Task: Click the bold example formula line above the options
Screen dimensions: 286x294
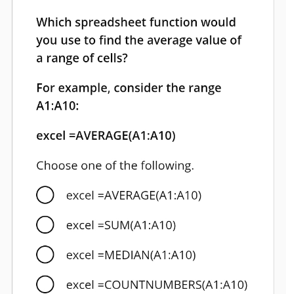Action: click(106, 135)
